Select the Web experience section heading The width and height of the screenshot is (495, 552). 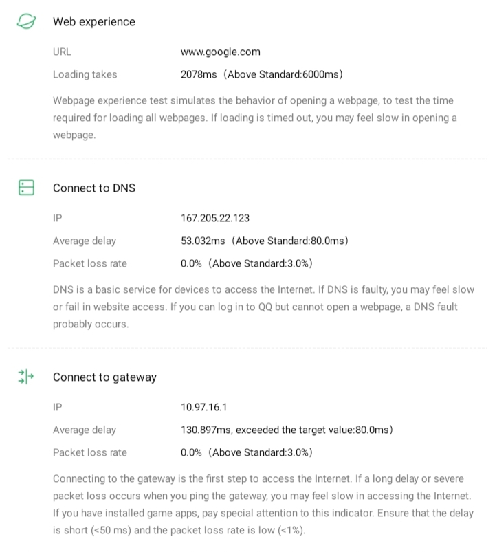[94, 22]
